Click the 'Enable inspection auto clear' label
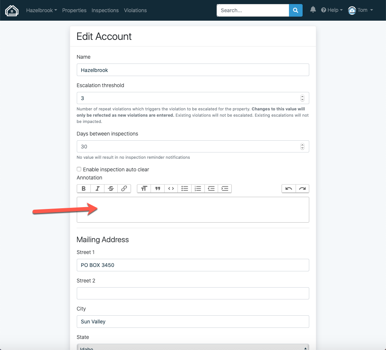This screenshot has height=350, width=386. 116,169
